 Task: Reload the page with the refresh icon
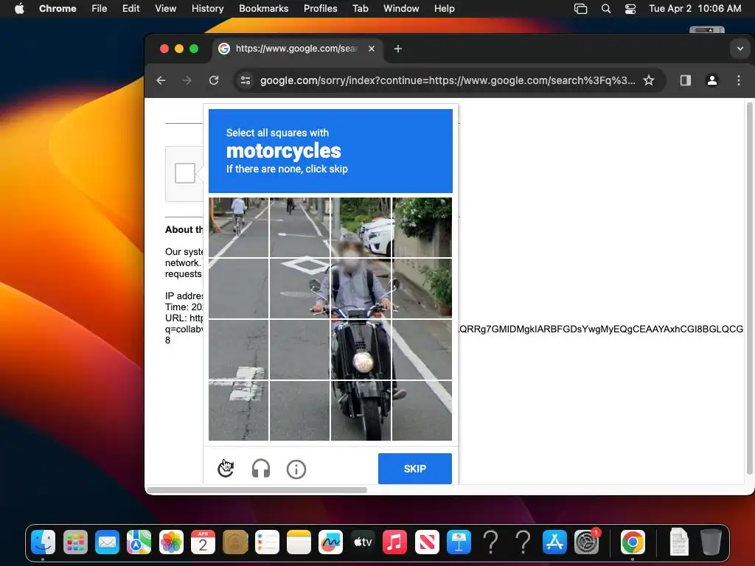click(x=214, y=80)
